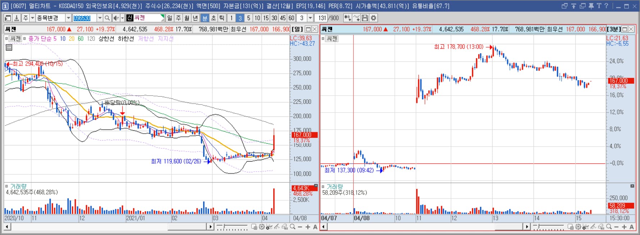Screen dimensions: 640x235
Task: Select the 1 minute interval button
Action: (232, 18)
